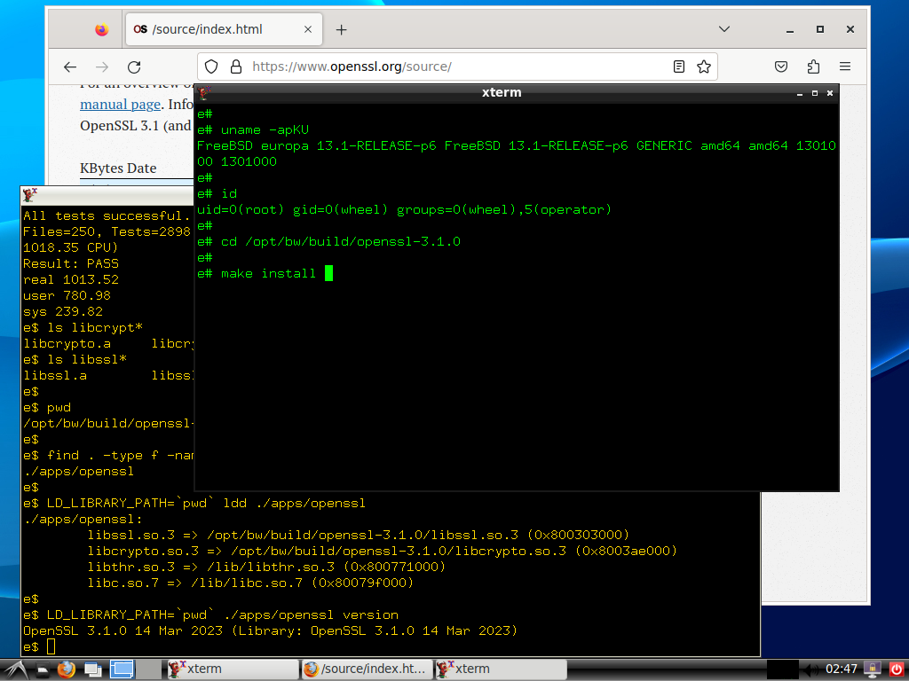This screenshot has height=681, width=909.
Task: Expand the list all tabs chevron
Action: (724, 29)
